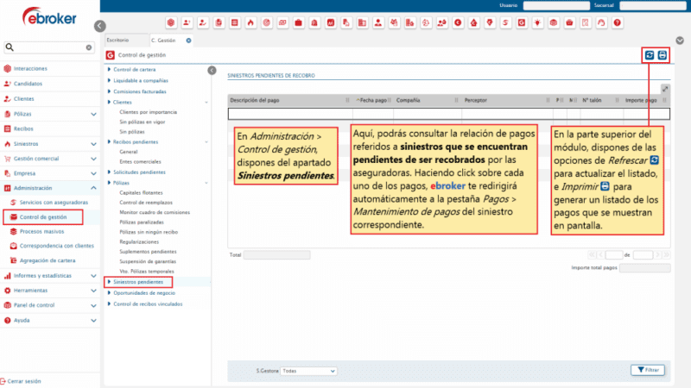Click the Siniestros icon in left sidebar
The image size is (691, 388).
coord(8,143)
